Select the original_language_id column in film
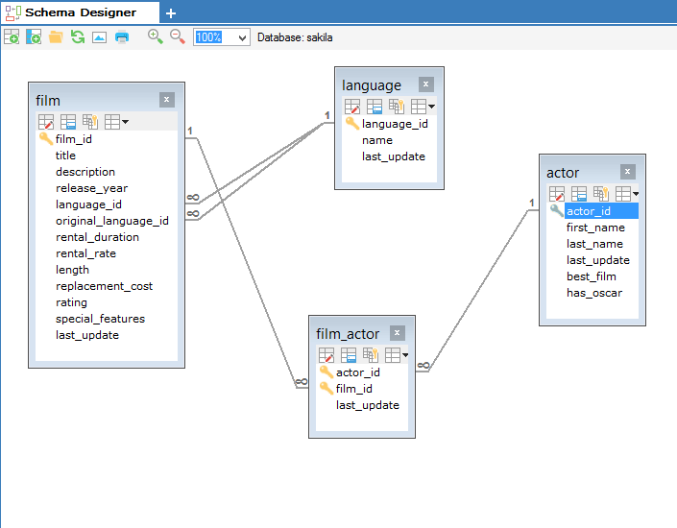Viewport: 677px width, 528px height. click(111, 221)
